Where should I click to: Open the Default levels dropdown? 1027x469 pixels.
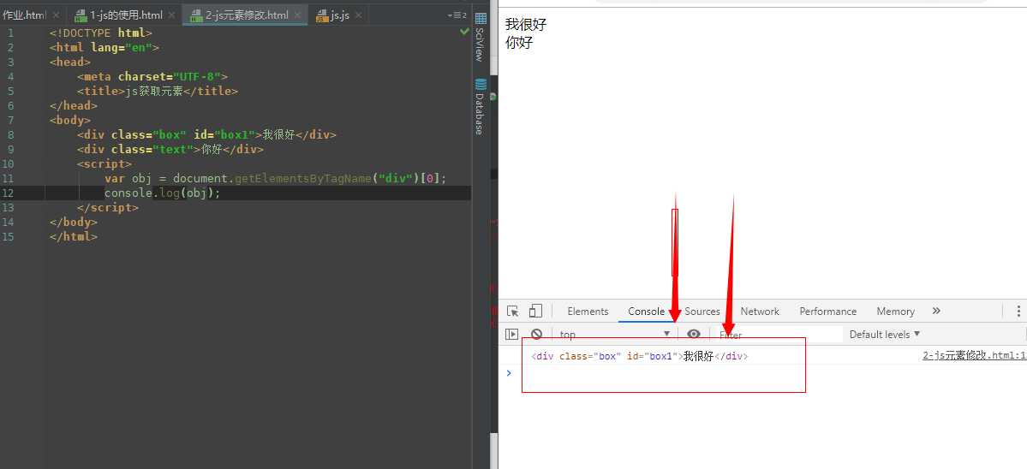pos(885,335)
